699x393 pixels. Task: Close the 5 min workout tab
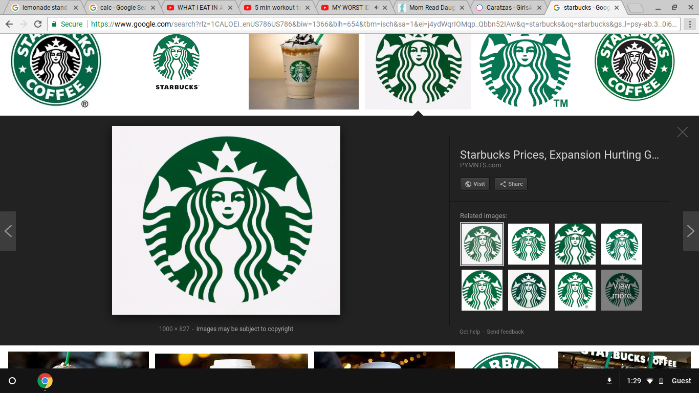pyautogui.click(x=308, y=8)
